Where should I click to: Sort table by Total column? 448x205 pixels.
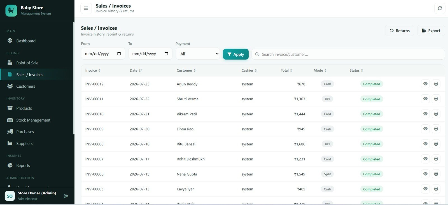[286, 70]
